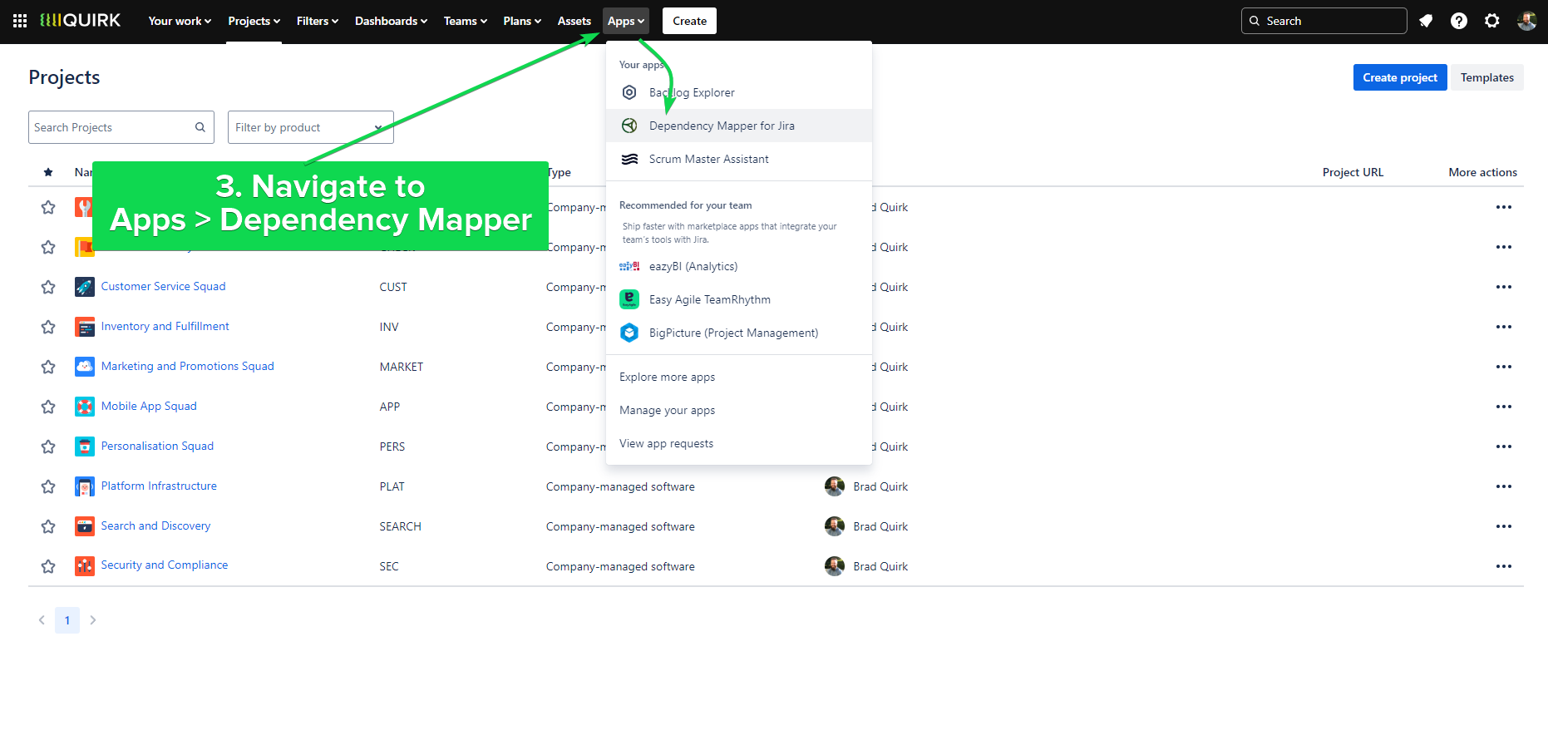Click the Personalisation Squad project icon
This screenshot has height=745, width=1548.
pos(85,447)
